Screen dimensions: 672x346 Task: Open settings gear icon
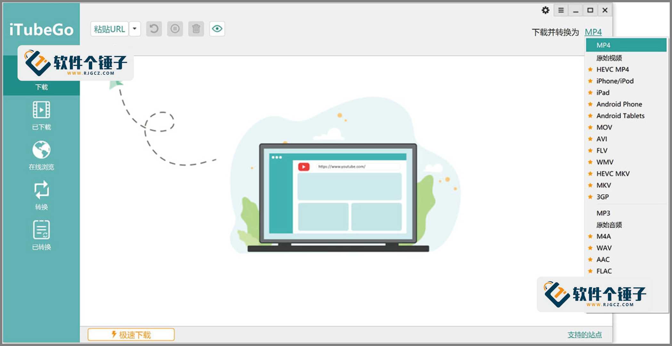pyautogui.click(x=546, y=10)
